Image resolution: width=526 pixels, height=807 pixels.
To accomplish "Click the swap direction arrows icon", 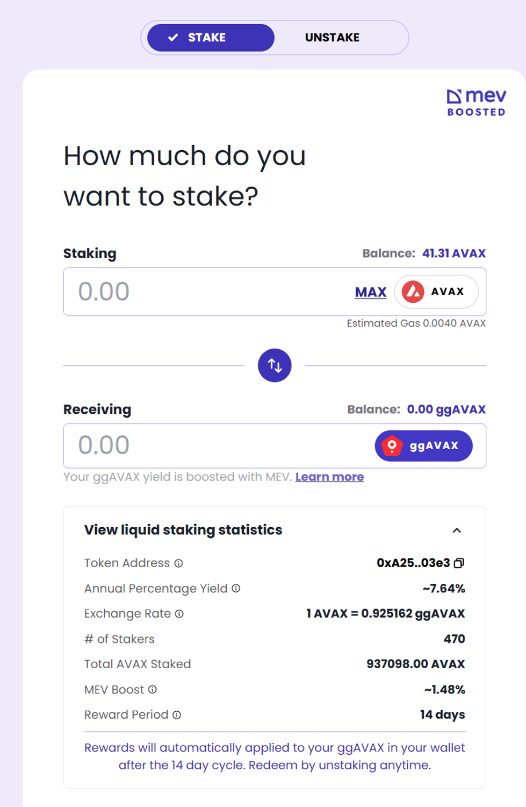I will tap(275, 365).
